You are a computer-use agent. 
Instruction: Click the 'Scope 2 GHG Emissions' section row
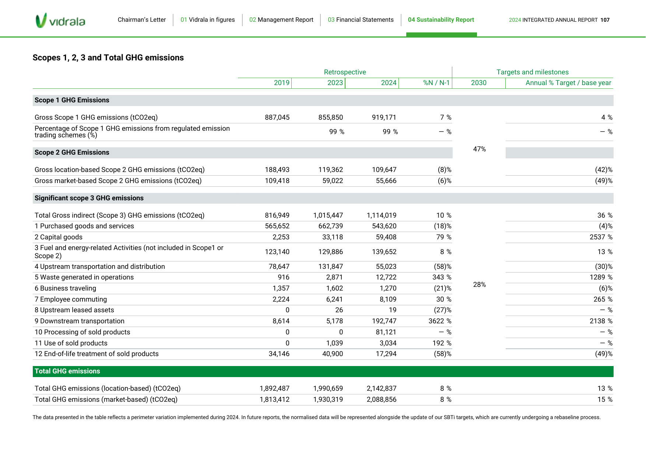pos(243,152)
